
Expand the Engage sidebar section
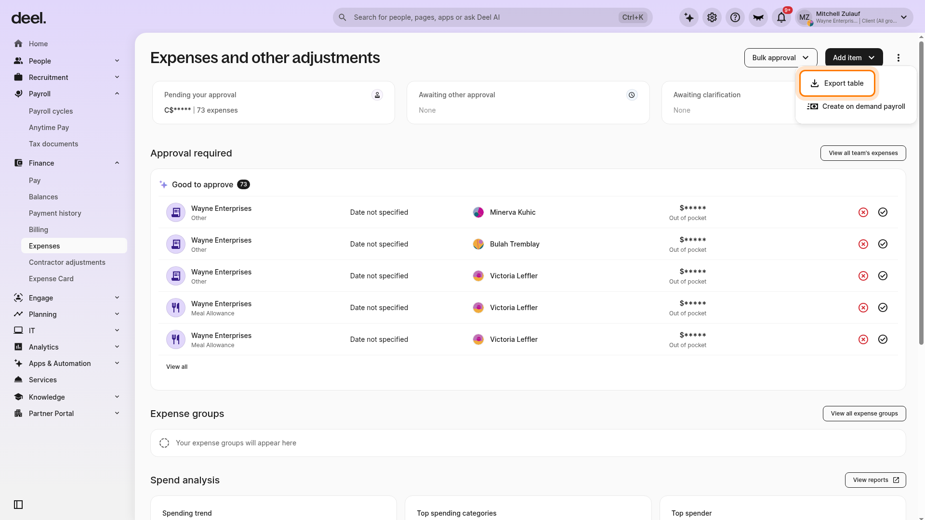point(117,298)
